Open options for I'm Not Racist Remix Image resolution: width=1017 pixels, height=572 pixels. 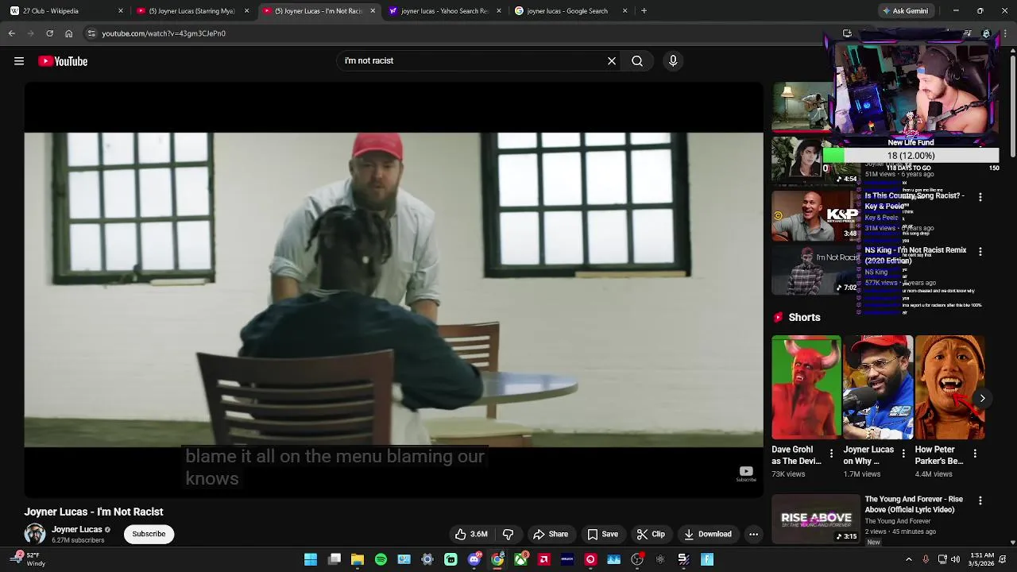pos(980,251)
